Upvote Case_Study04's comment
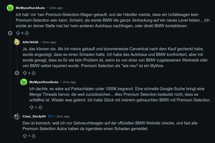 point(25,136)
